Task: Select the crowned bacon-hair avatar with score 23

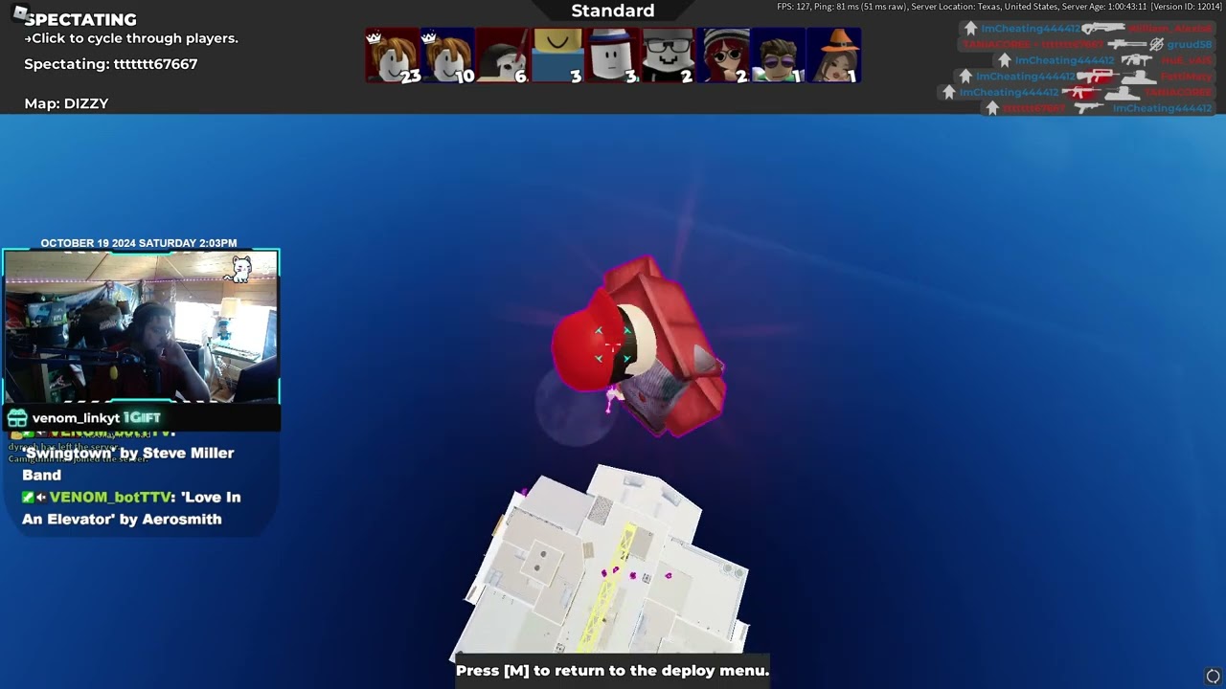Action: [x=393, y=56]
